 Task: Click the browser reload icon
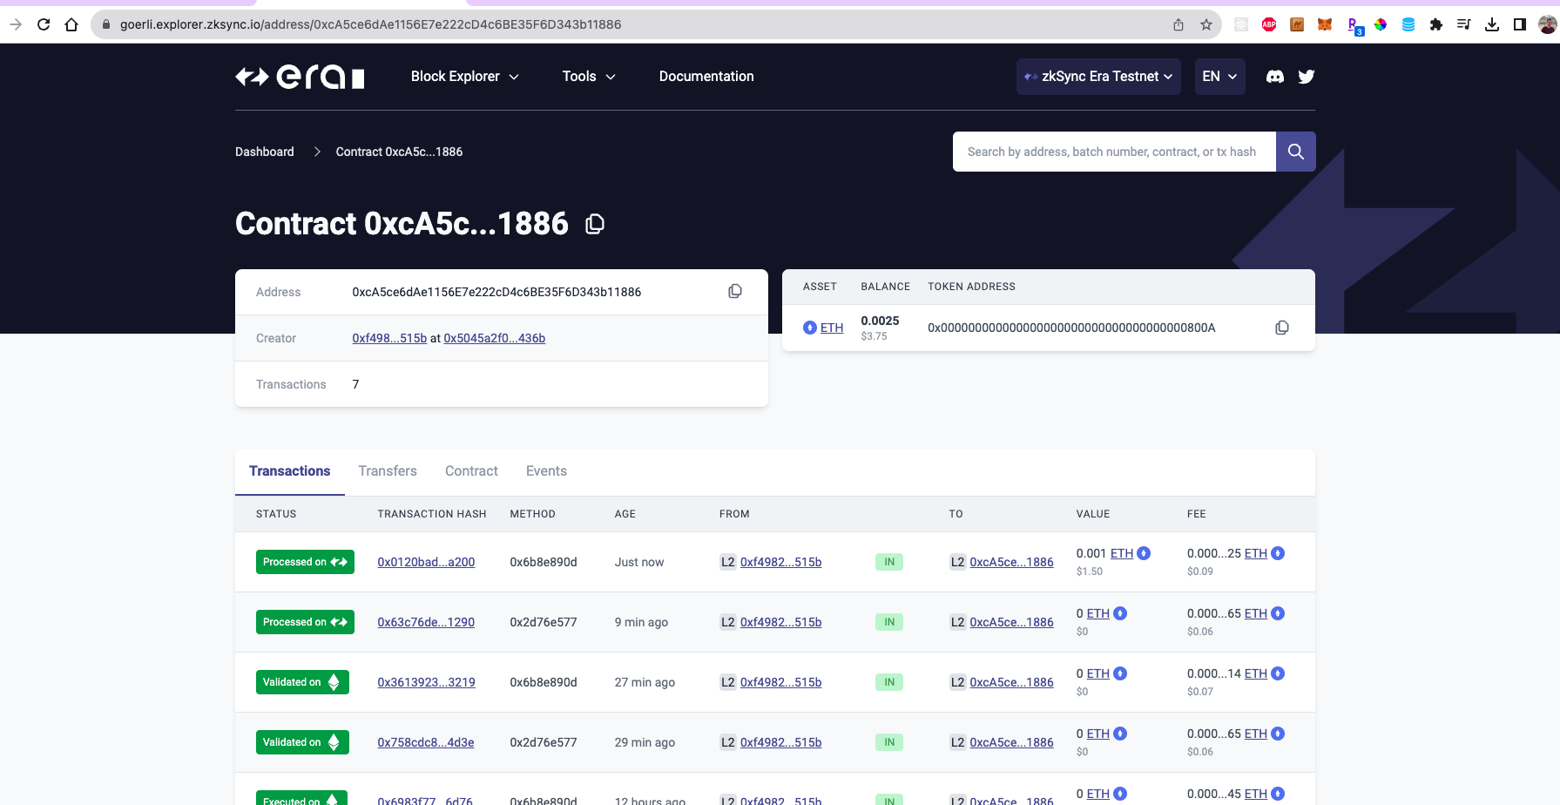point(44,24)
